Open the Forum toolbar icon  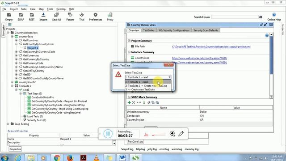pos(70,17)
